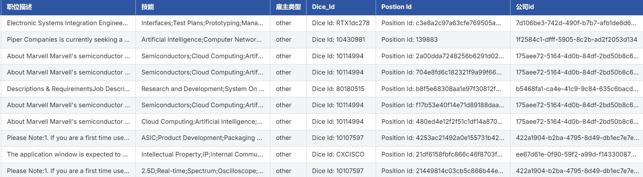
Task: Click the company id starting with 1f2584c1
Action: point(576,40)
